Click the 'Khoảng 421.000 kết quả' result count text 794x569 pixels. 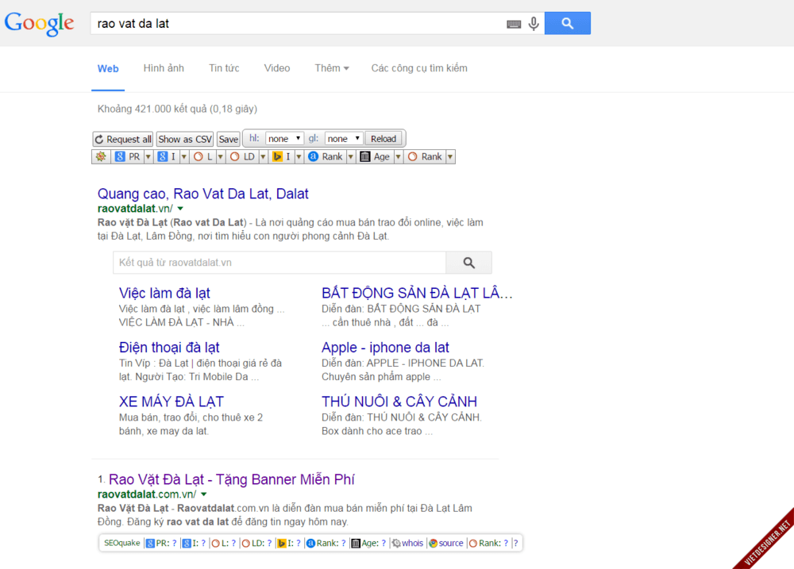tap(177, 109)
